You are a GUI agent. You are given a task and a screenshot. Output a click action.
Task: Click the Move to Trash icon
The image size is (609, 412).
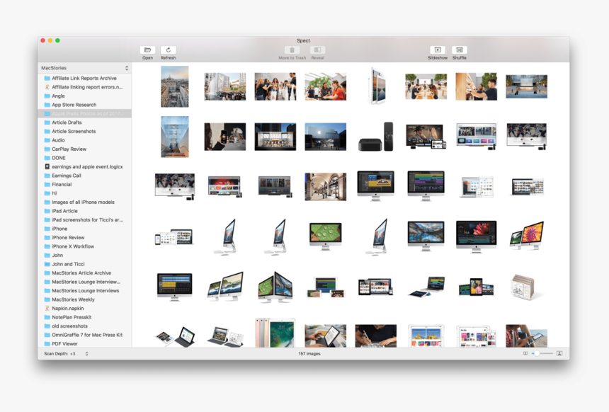(292, 50)
